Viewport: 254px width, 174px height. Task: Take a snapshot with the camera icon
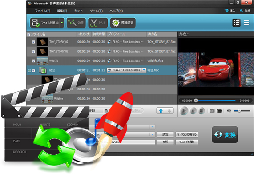tap(212, 111)
